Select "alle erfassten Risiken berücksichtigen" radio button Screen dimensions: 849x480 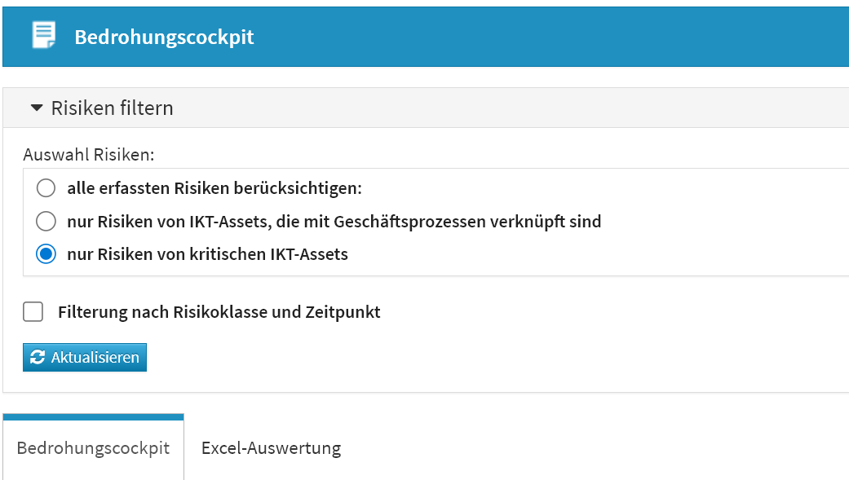46,188
